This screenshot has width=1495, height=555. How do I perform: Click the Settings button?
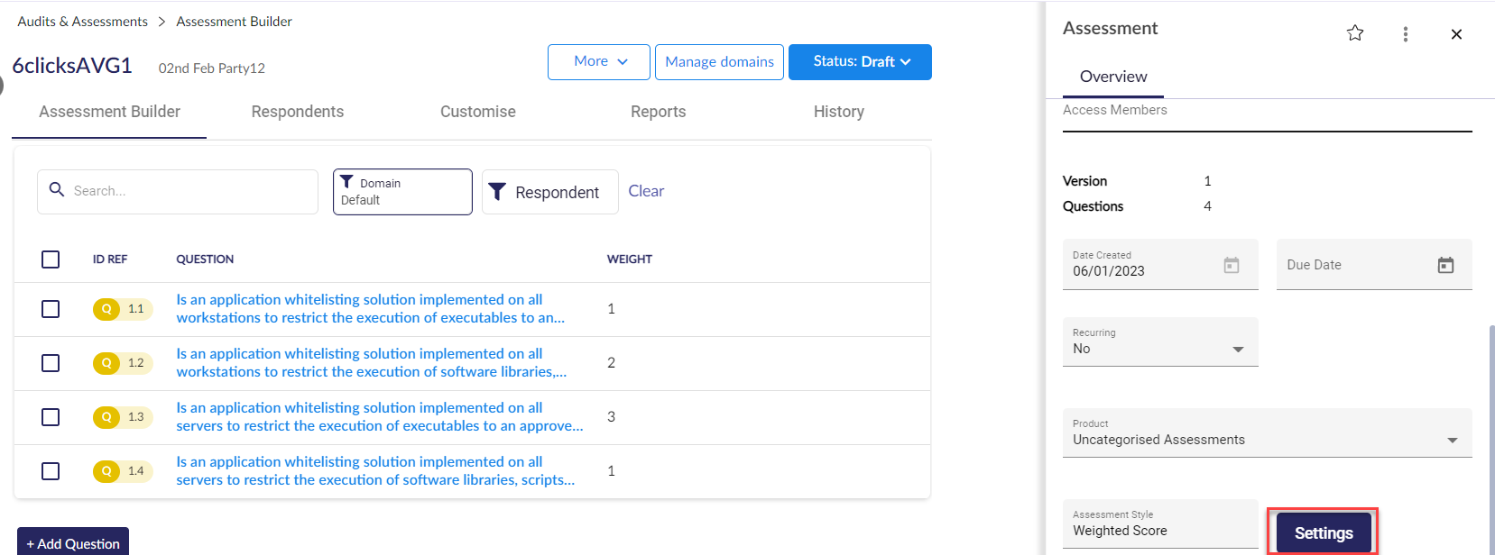pyautogui.click(x=1323, y=533)
